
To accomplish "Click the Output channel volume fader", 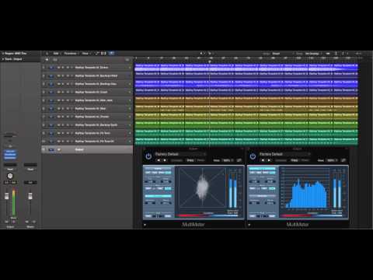I will (7, 196).
